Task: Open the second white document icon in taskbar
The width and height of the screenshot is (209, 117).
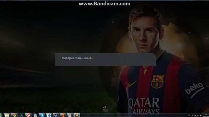Action: point(70,115)
